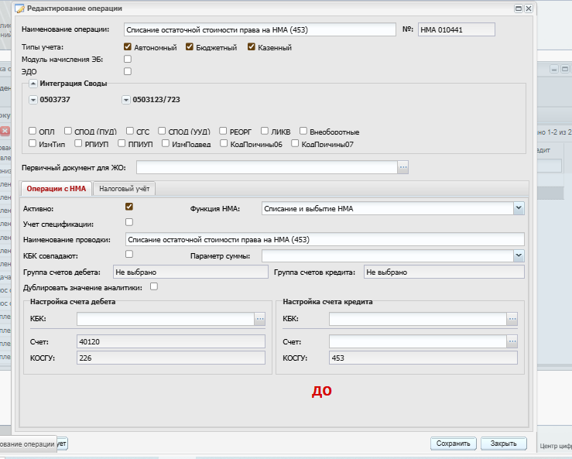572x459 pixels.
Task: Check the РЕОРГ option
Action: pos(223,131)
